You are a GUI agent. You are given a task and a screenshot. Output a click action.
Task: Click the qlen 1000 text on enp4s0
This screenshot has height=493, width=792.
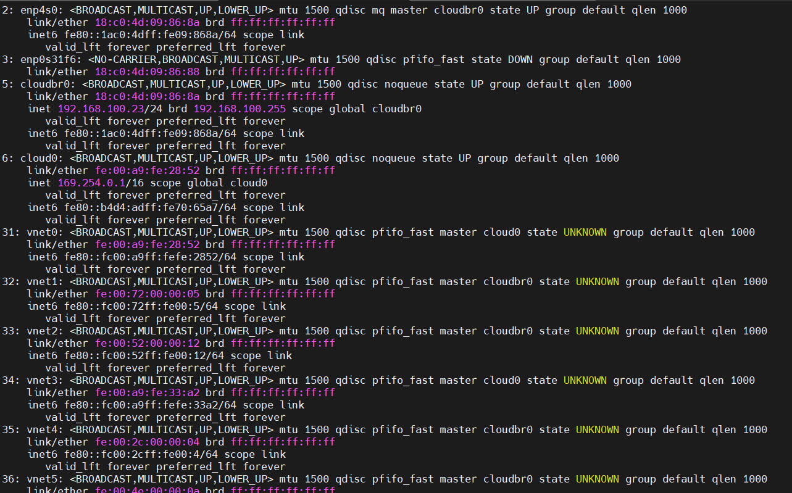659,10
